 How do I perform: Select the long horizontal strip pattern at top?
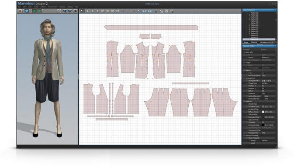click(151, 27)
